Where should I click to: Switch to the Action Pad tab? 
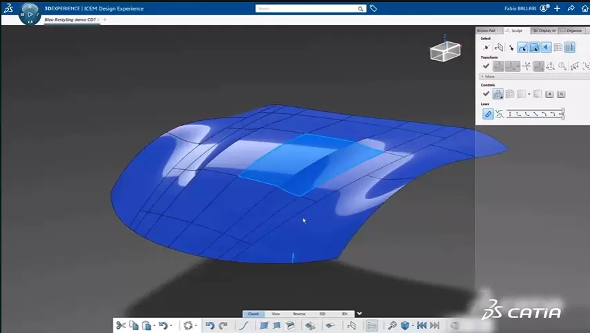(486, 30)
